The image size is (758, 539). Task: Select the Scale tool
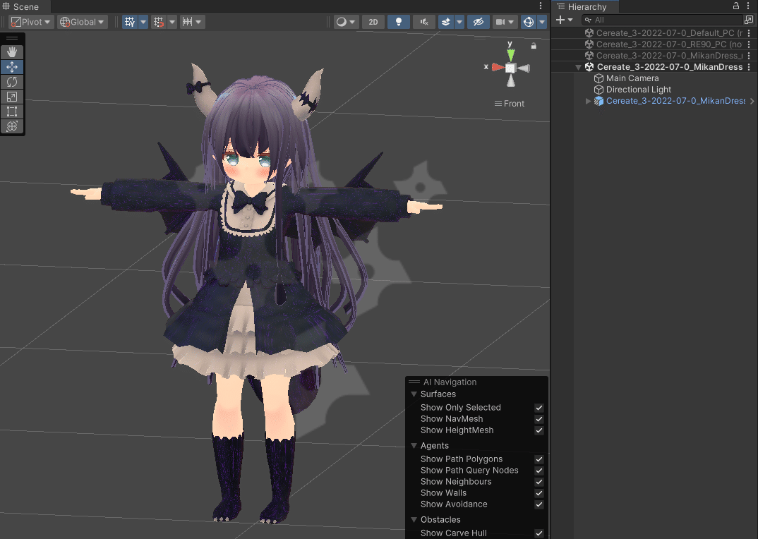[12, 96]
